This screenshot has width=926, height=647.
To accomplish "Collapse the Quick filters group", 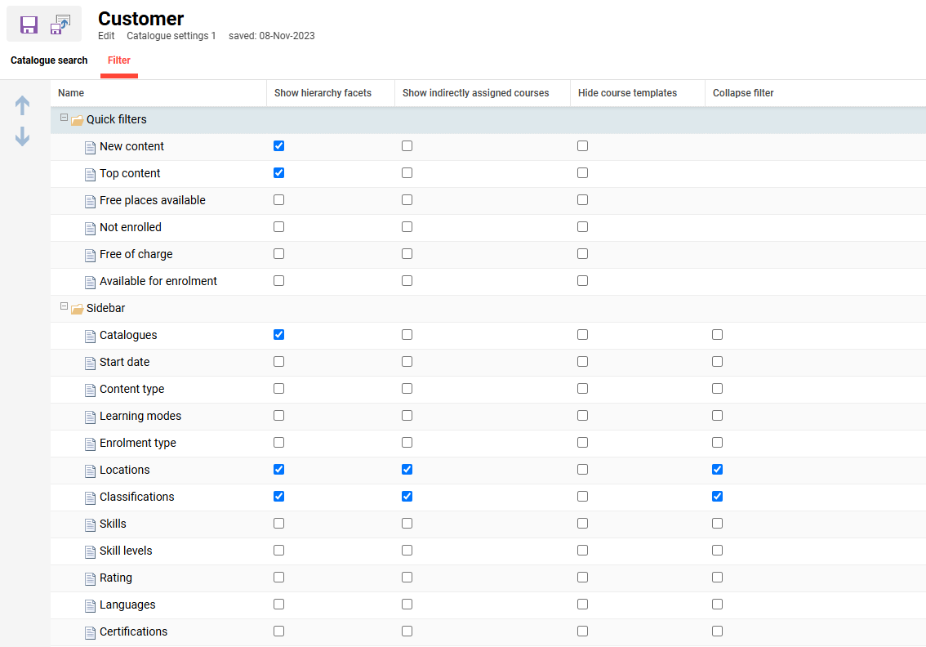I will pyautogui.click(x=64, y=118).
